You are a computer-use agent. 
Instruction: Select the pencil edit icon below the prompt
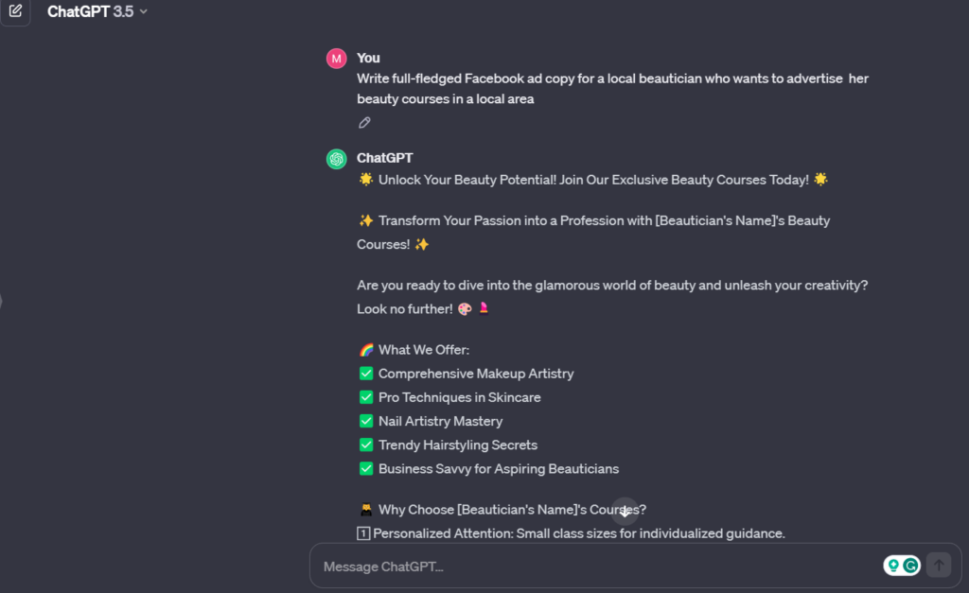point(364,122)
